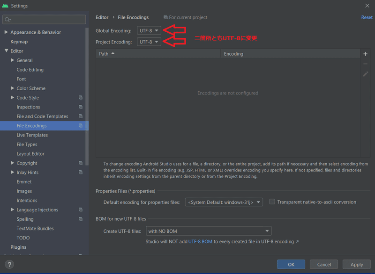Screen dimensions: 375x274
Task: Click the remove encoding minus icon
Action: click(x=365, y=64)
